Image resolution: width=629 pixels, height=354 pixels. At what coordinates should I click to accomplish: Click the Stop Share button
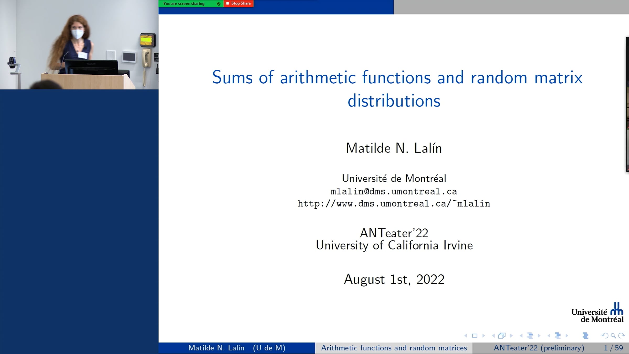click(238, 3)
